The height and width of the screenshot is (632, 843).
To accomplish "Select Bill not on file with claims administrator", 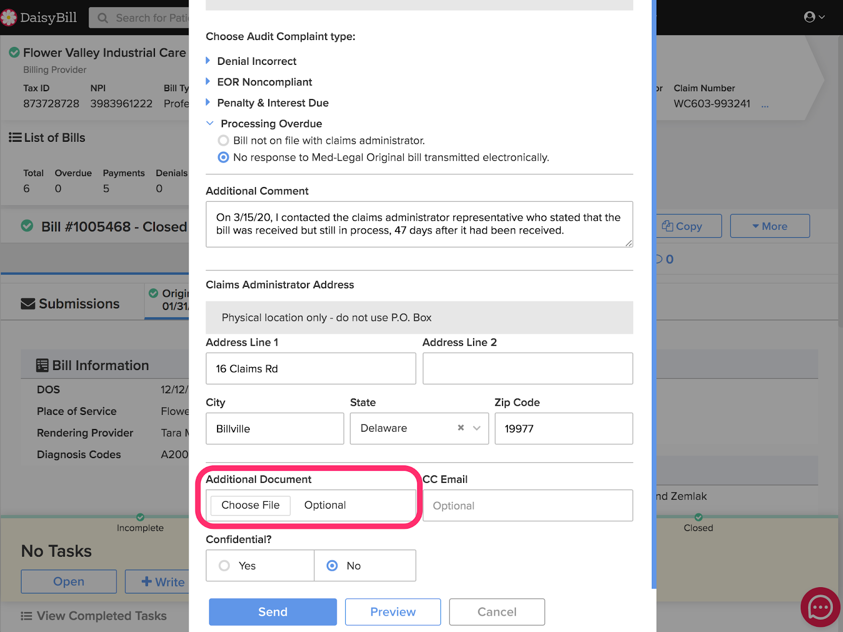I will coord(223,141).
